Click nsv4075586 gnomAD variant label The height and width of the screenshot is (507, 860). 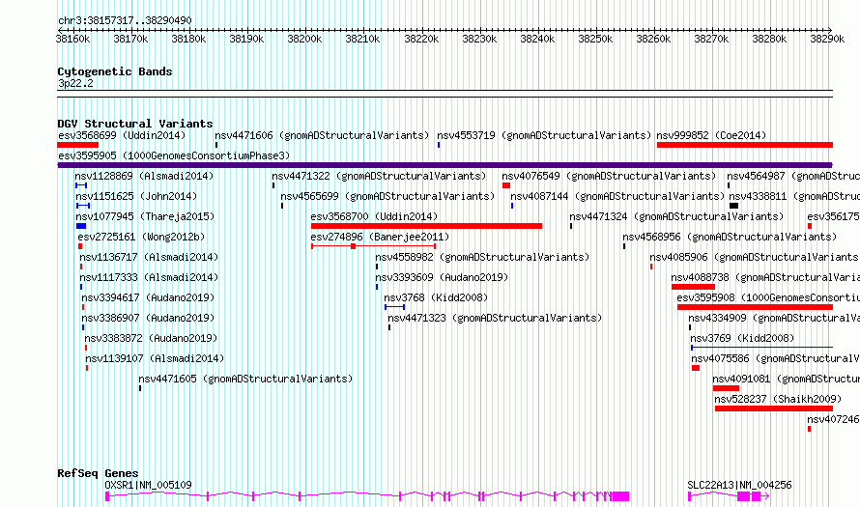pyautogui.click(x=776, y=358)
